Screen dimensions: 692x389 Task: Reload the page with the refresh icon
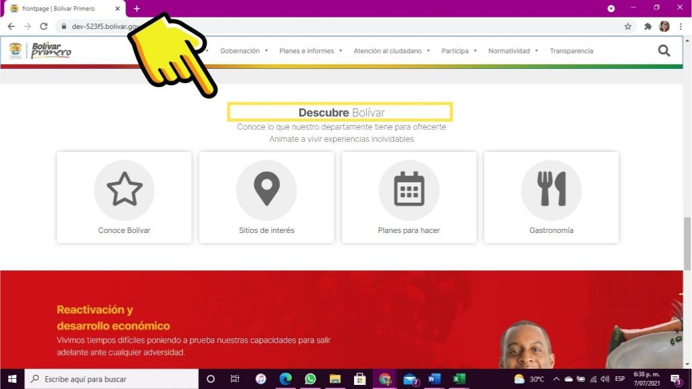(44, 26)
